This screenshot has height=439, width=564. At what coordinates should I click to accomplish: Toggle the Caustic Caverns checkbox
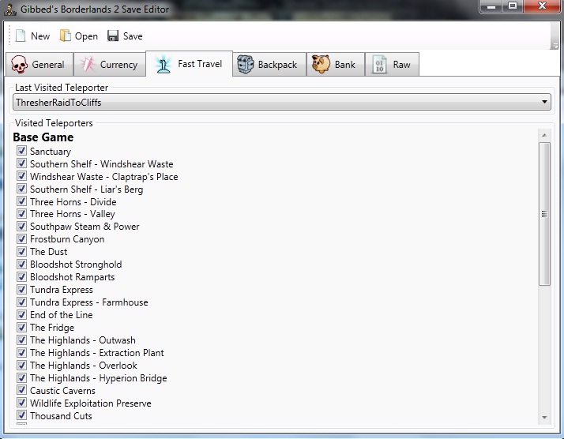click(21, 390)
